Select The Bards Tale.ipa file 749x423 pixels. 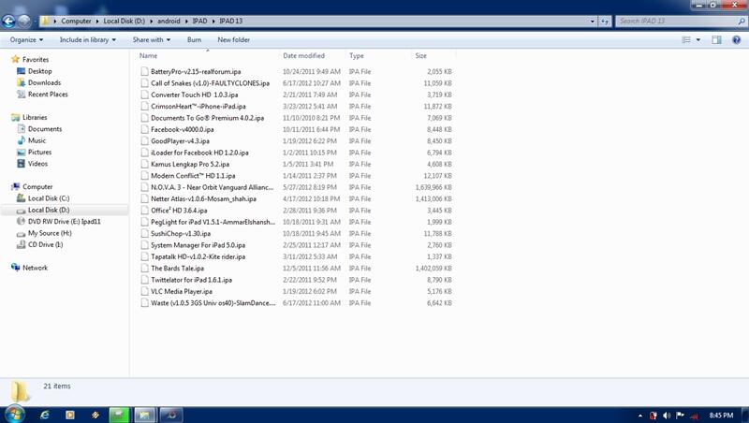pyautogui.click(x=178, y=269)
